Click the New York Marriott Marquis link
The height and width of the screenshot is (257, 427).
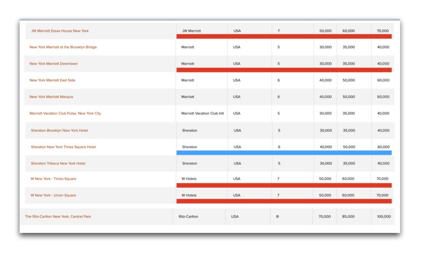(51, 97)
